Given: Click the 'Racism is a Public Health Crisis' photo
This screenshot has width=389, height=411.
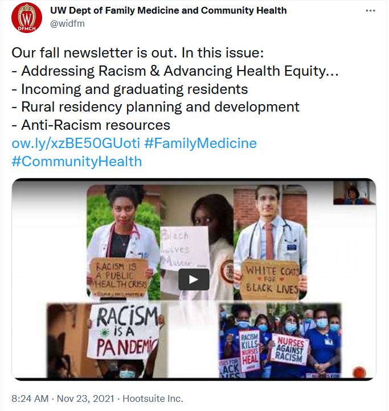Looking at the screenshot, I should pos(124,242).
